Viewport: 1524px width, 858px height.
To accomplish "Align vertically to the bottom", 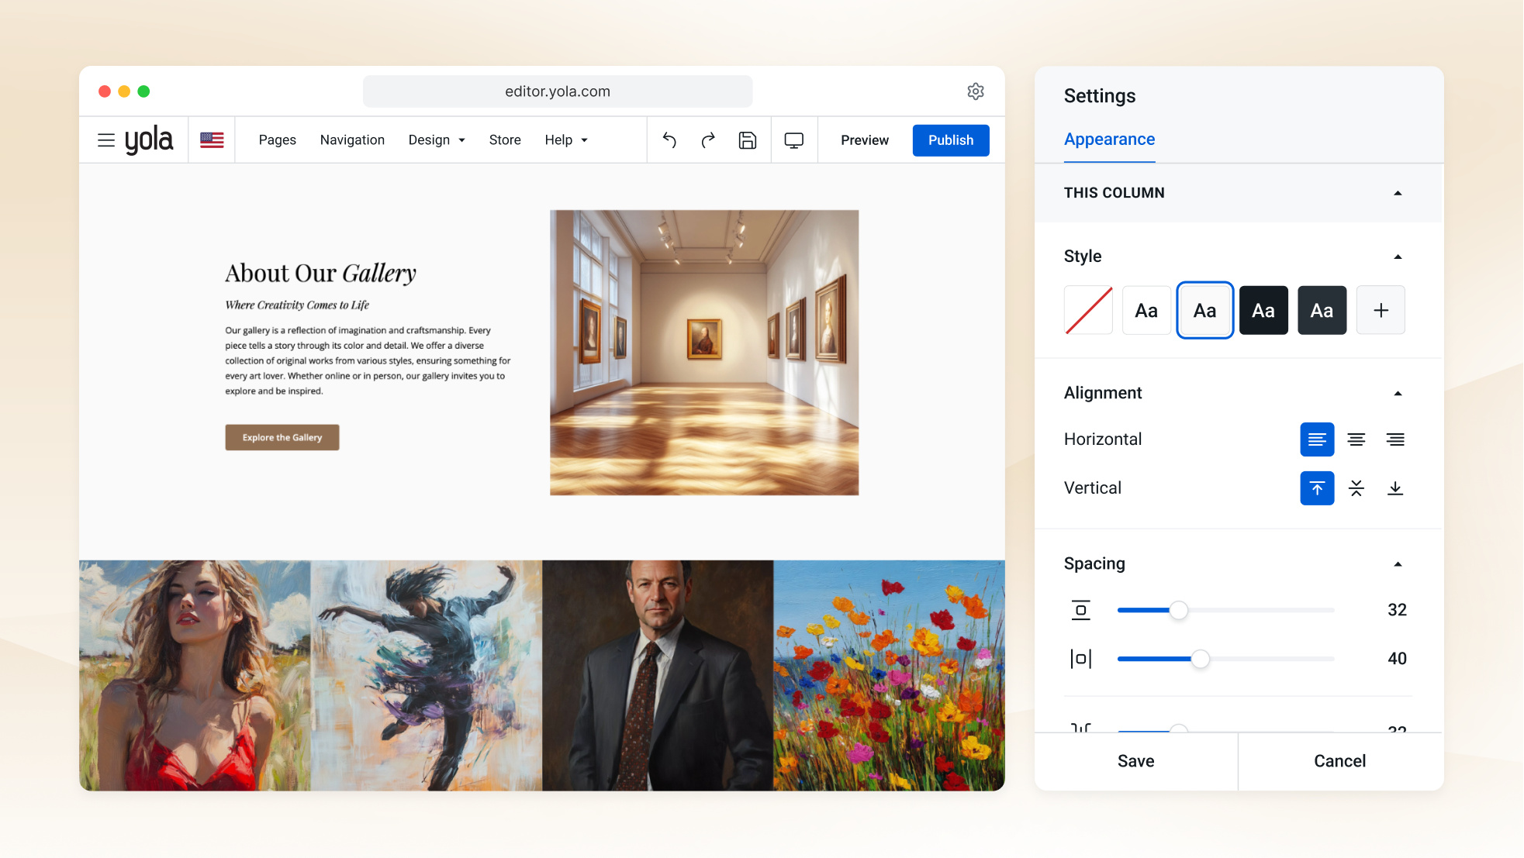I will point(1395,488).
